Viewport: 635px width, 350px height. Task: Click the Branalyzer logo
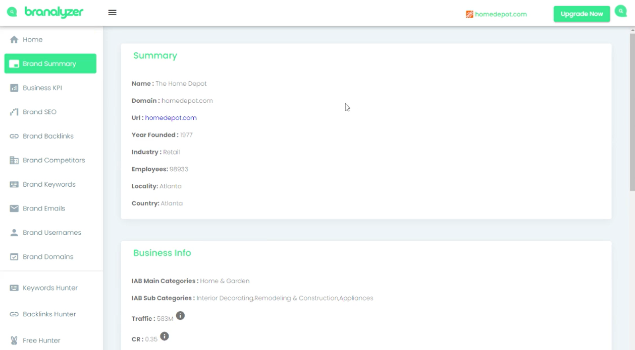[45, 12]
